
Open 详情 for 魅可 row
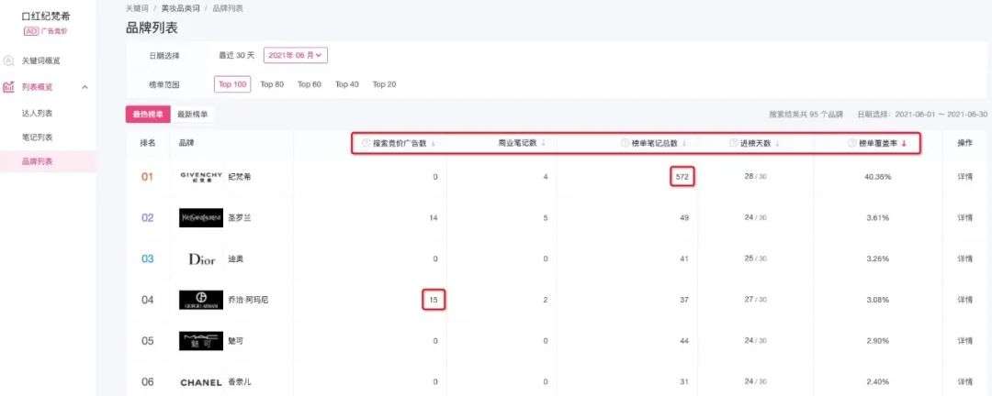tap(964, 341)
